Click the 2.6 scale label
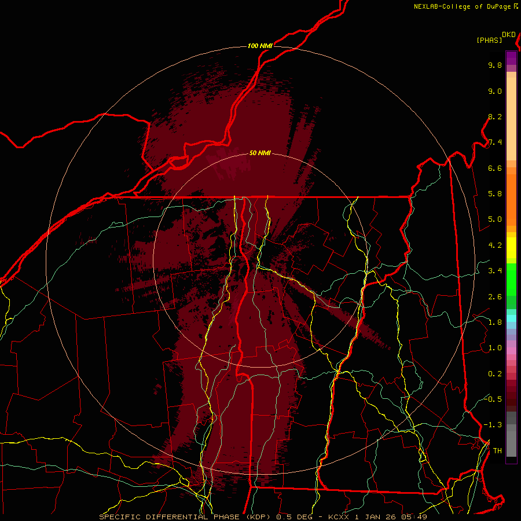Viewport: 521px width, 521px height. point(495,297)
